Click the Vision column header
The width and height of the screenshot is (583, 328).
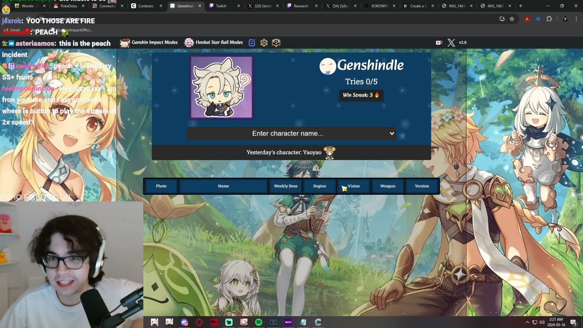pos(353,186)
